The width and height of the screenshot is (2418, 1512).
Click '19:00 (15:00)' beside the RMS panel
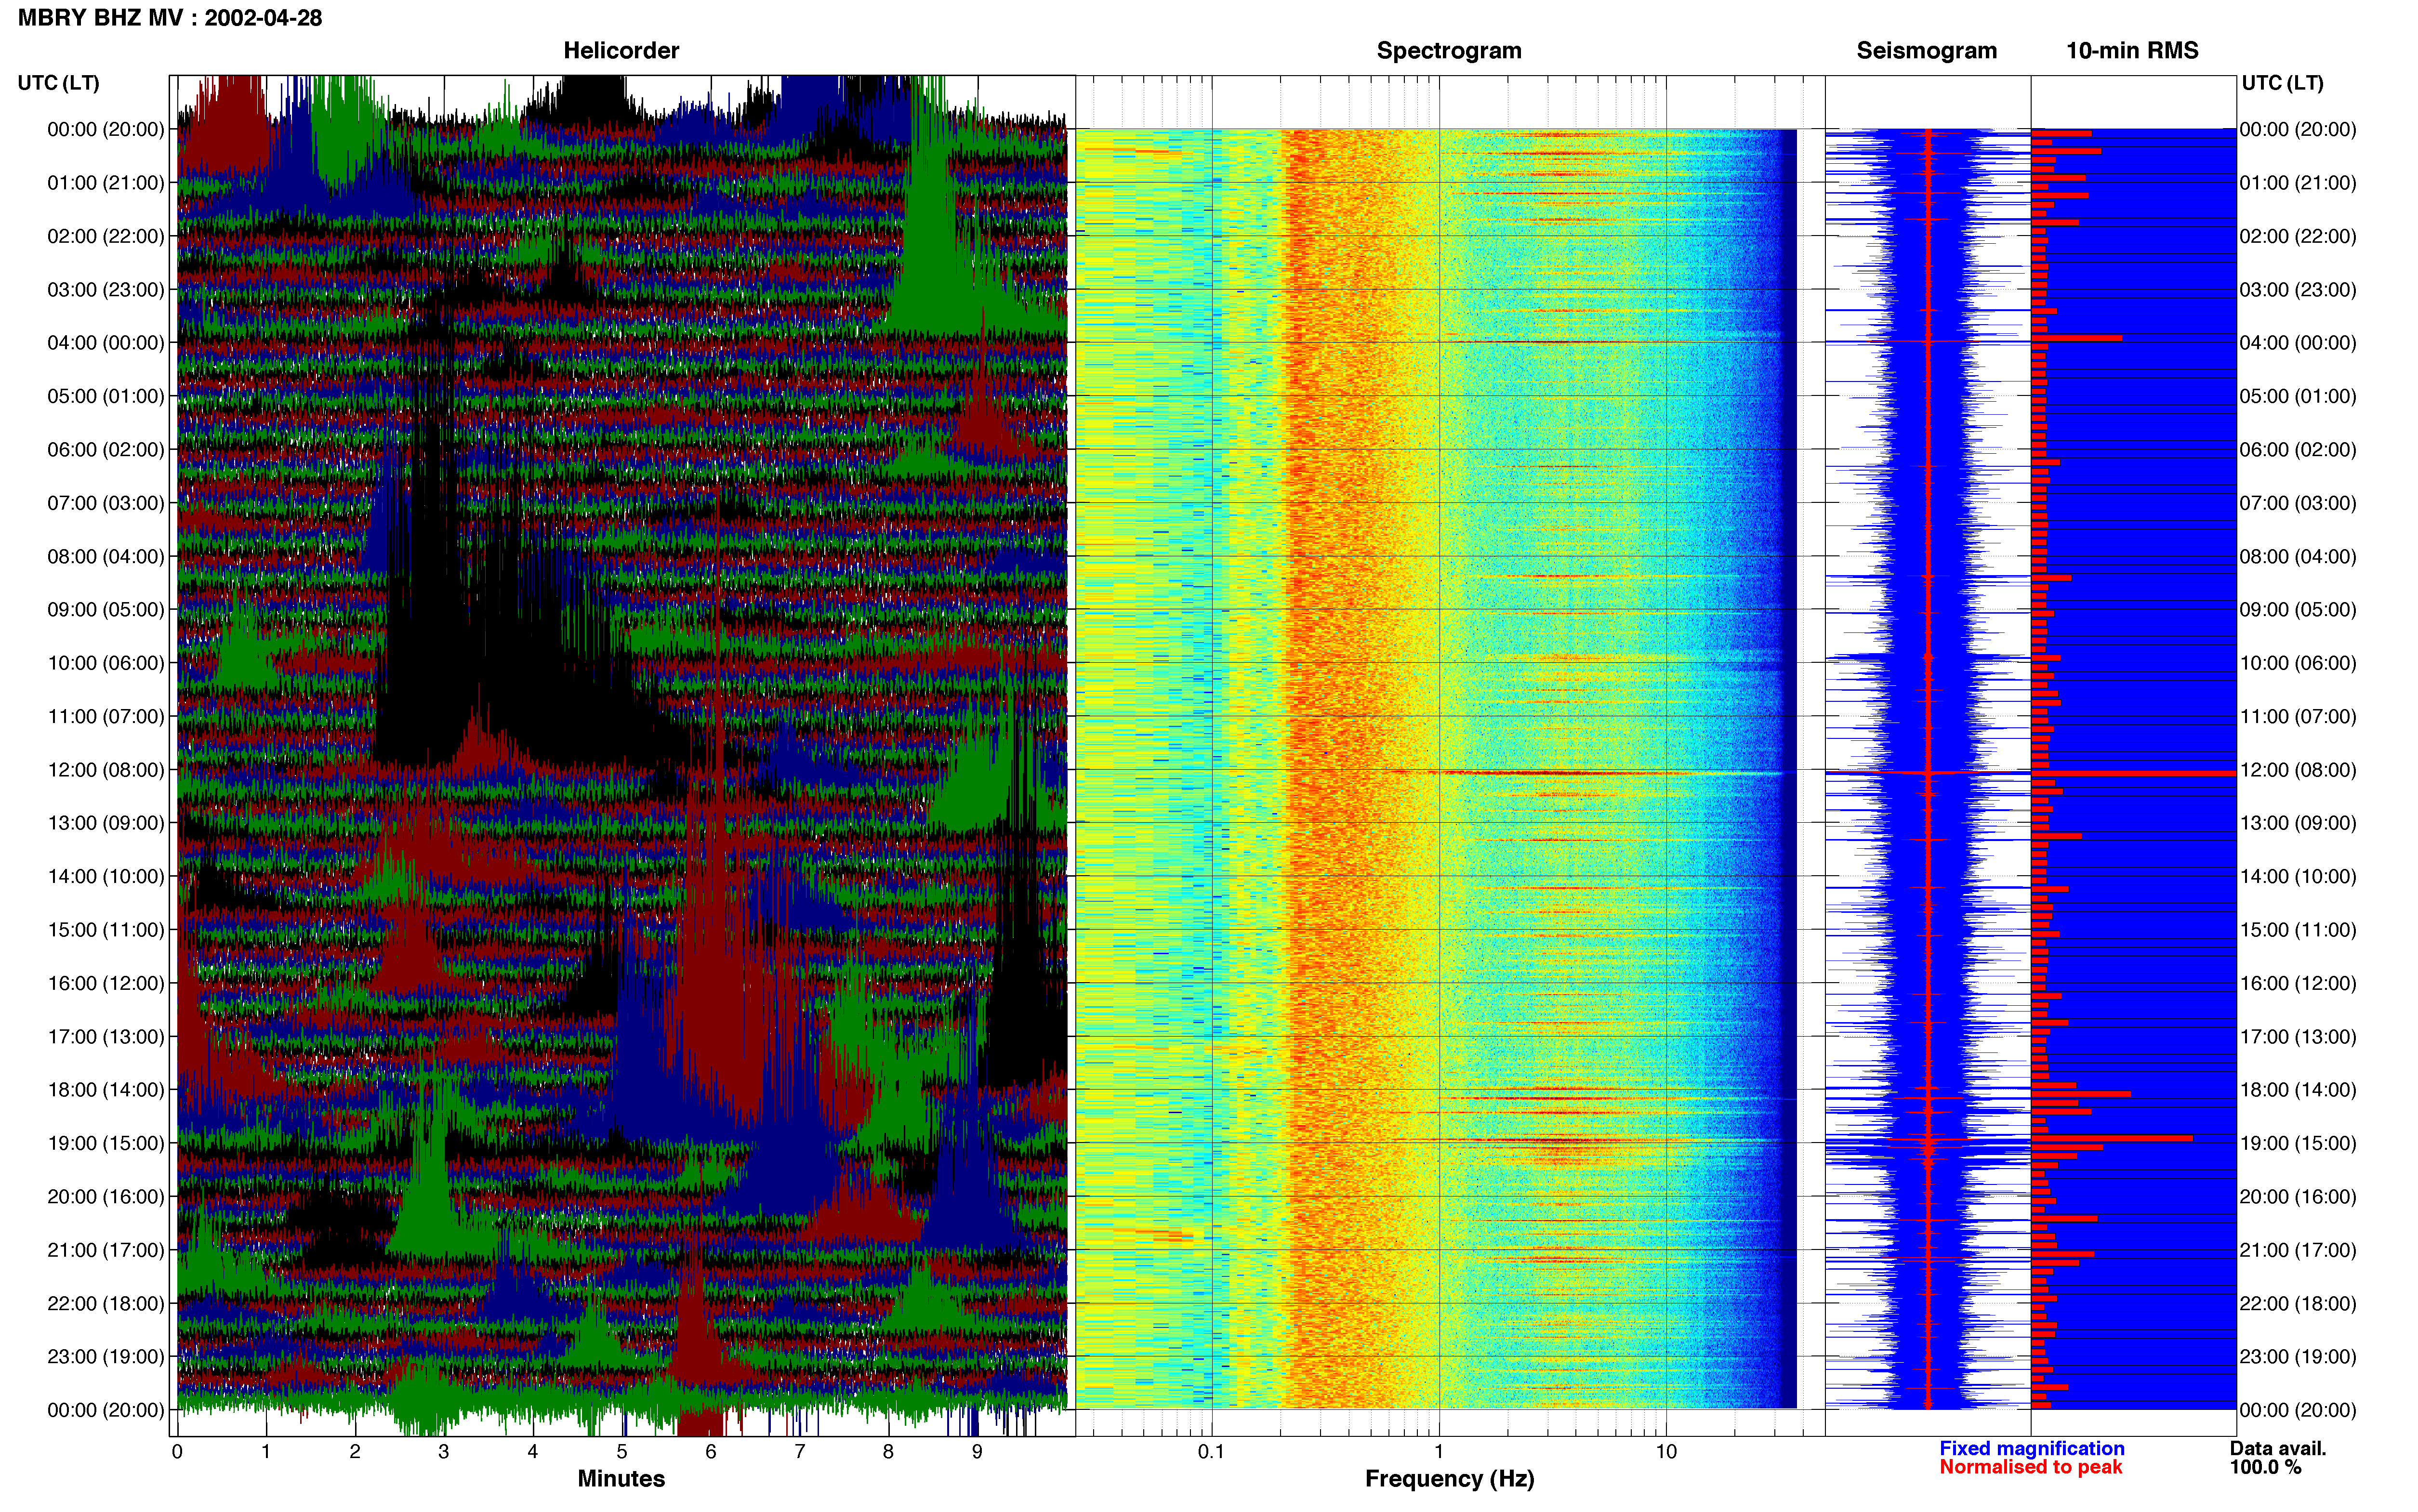coord(2298,1143)
